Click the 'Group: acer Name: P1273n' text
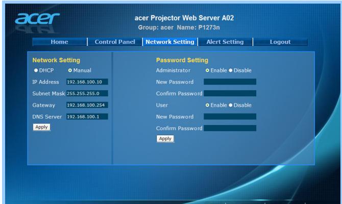Viewport: 342px width, 204px height. point(179,28)
